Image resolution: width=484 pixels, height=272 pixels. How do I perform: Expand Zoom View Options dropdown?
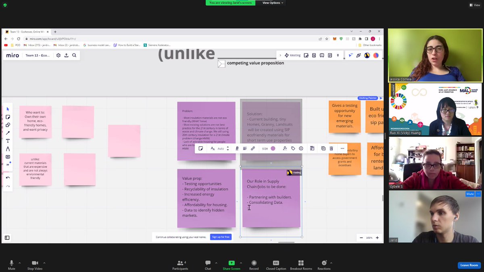click(273, 3)
